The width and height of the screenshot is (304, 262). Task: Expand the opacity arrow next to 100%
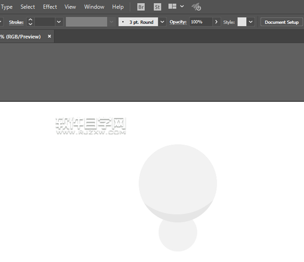[x=216, y=22]
